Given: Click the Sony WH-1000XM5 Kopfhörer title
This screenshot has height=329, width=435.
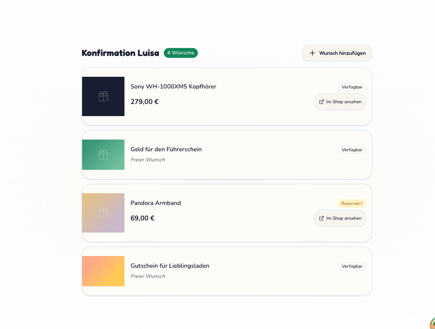Looking at the screenshot, I should click(173, 87).
